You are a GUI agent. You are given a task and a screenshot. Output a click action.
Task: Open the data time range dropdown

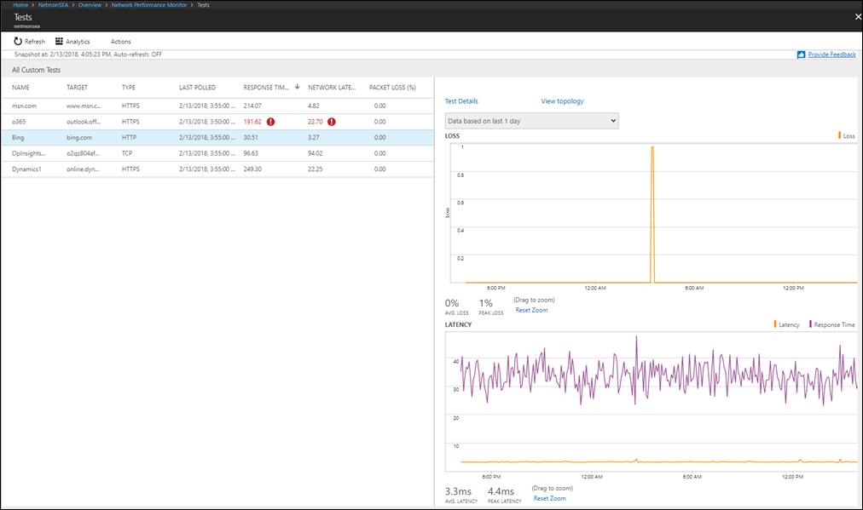(x=531, y=121)
